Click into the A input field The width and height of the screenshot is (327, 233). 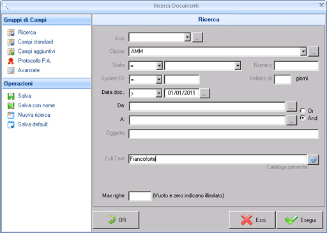207,120
